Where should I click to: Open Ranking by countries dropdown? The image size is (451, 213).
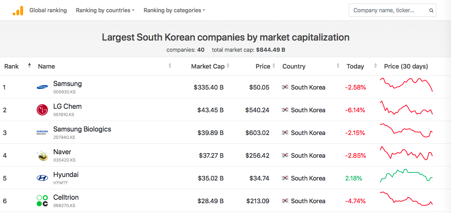tap(105, 10)
